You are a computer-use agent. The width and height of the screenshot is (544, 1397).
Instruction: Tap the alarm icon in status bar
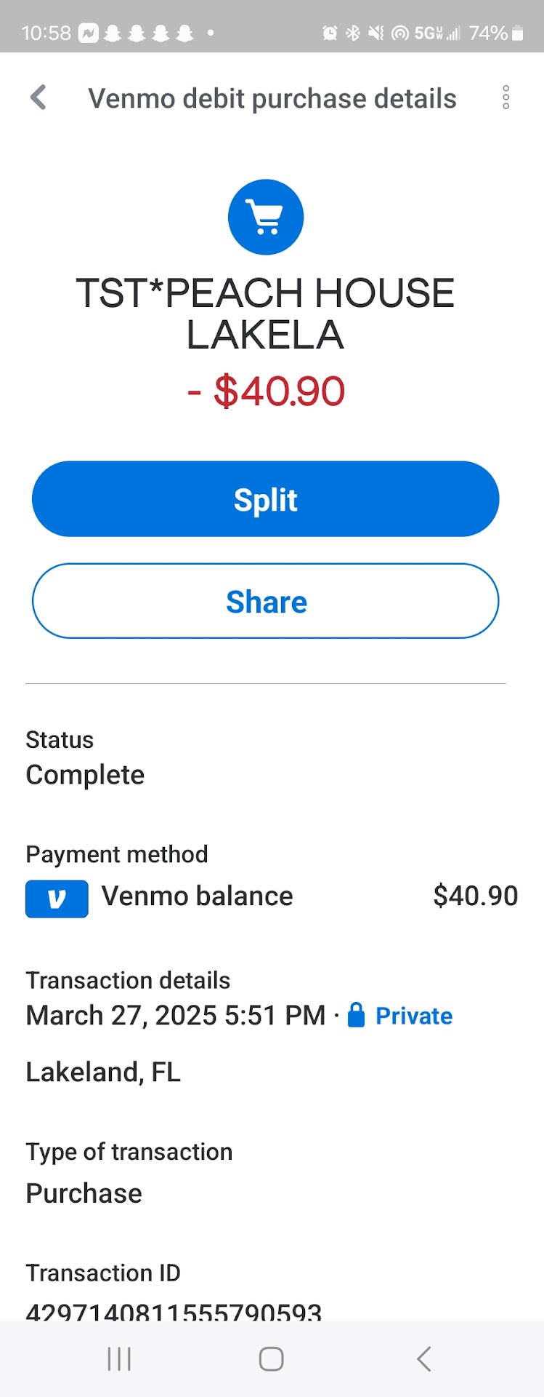[330, 33]
